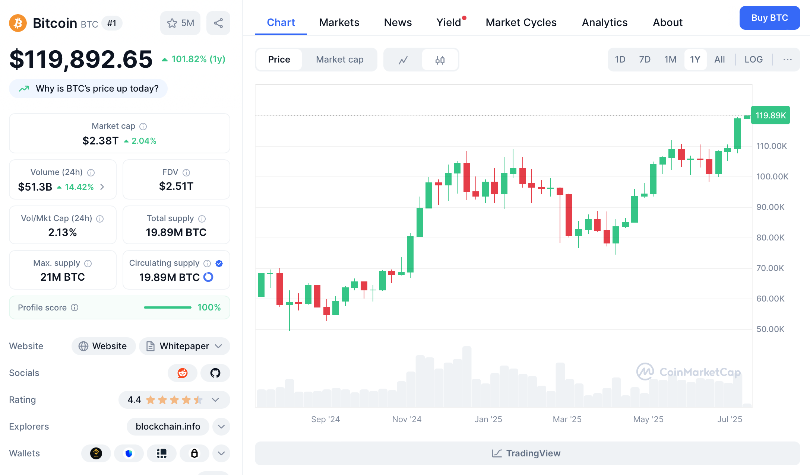Add Bitcoin to watchlist via star icon
Image resolution: width=810 pixels, height=475 pixels.
pos(180,23)
